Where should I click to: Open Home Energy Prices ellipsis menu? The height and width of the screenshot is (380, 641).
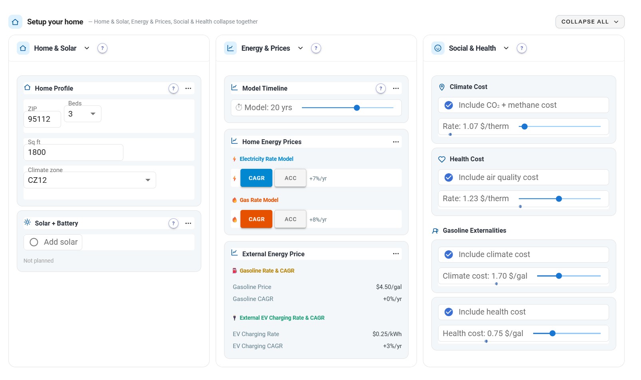click(396, 142)
